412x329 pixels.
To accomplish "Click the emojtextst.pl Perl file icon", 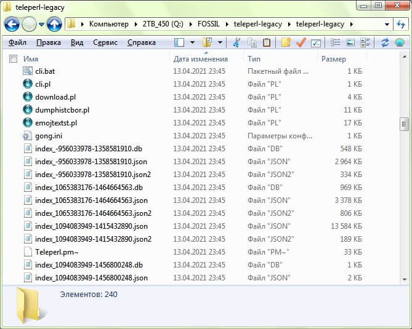I will (28, 123).
